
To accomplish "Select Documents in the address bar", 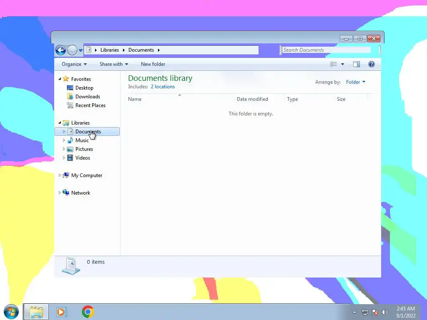I will 141,50.
